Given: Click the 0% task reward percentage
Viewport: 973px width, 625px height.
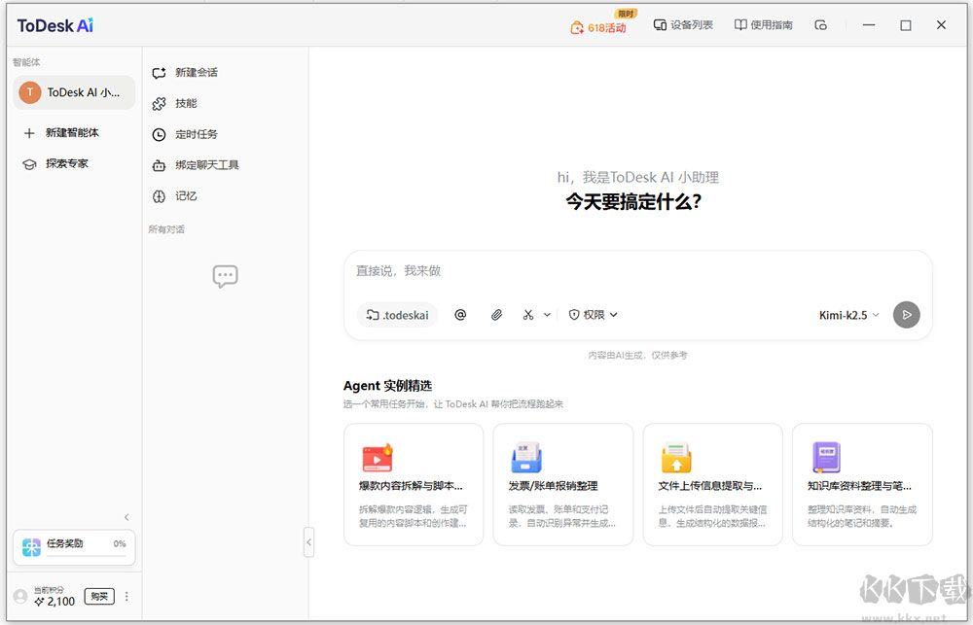Looking at the screenshot, I should coord(120,543).
